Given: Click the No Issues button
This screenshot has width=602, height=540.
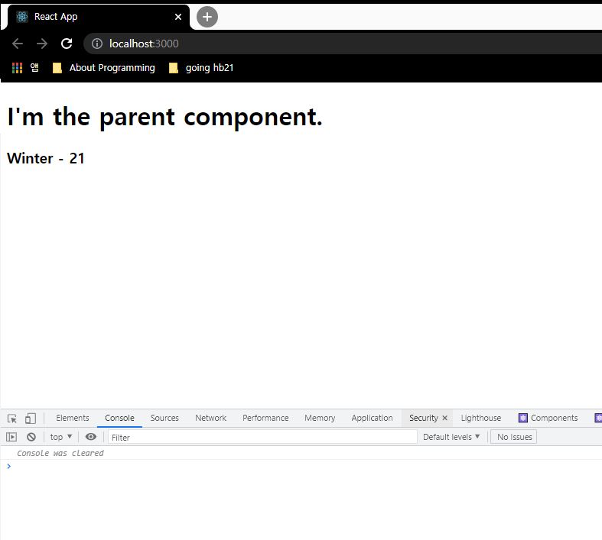Looking at the screenshot, I should pos(514,437).
